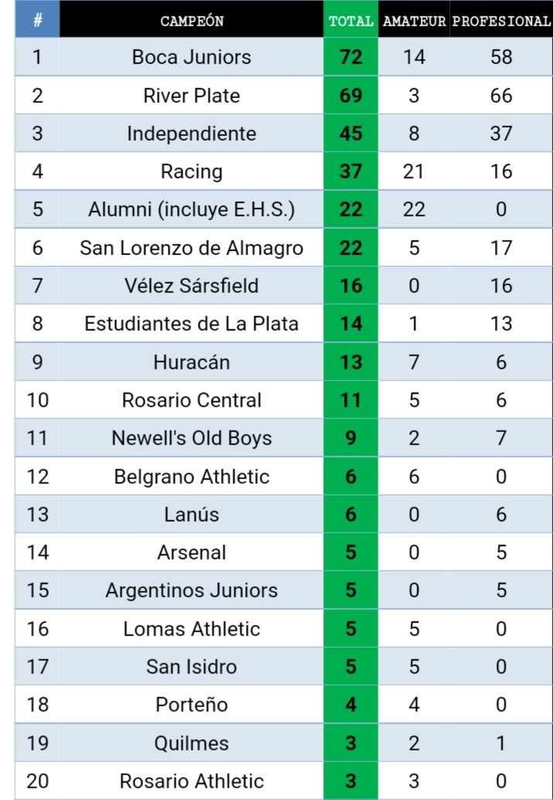The image size is (553, 800).
Task: Click Huracán's total of 13
Action: (351, 362)
